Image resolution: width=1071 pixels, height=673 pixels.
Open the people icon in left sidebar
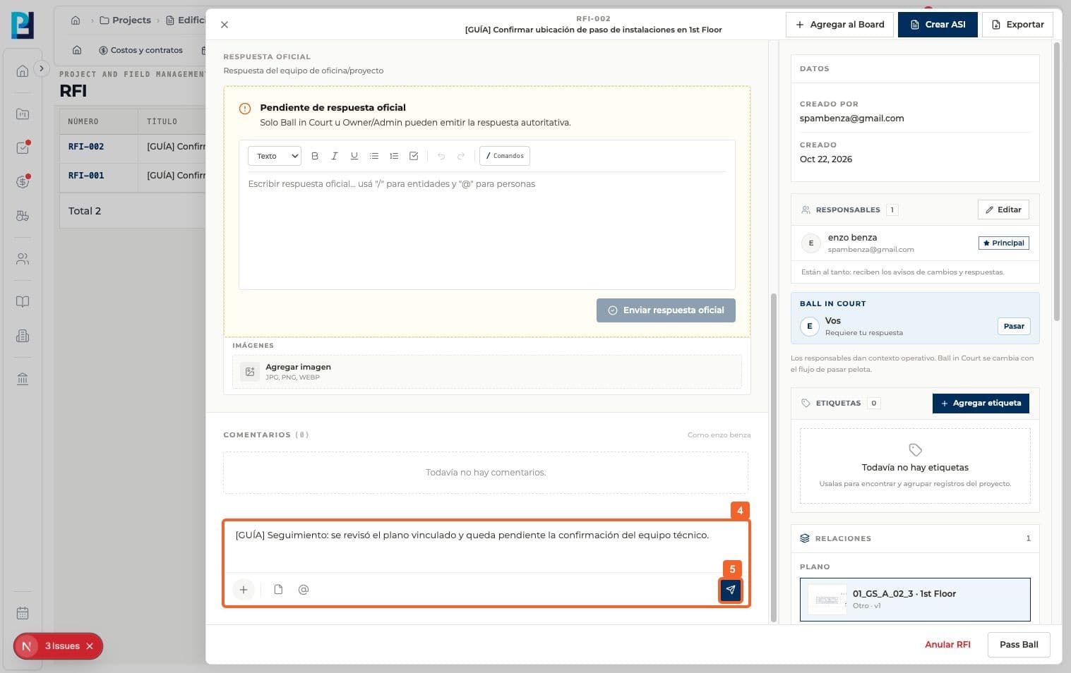(x=23, y=259)
